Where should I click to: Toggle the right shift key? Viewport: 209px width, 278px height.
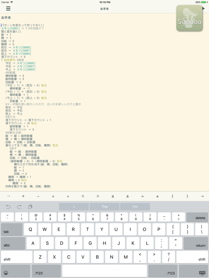tap(192, 257)
